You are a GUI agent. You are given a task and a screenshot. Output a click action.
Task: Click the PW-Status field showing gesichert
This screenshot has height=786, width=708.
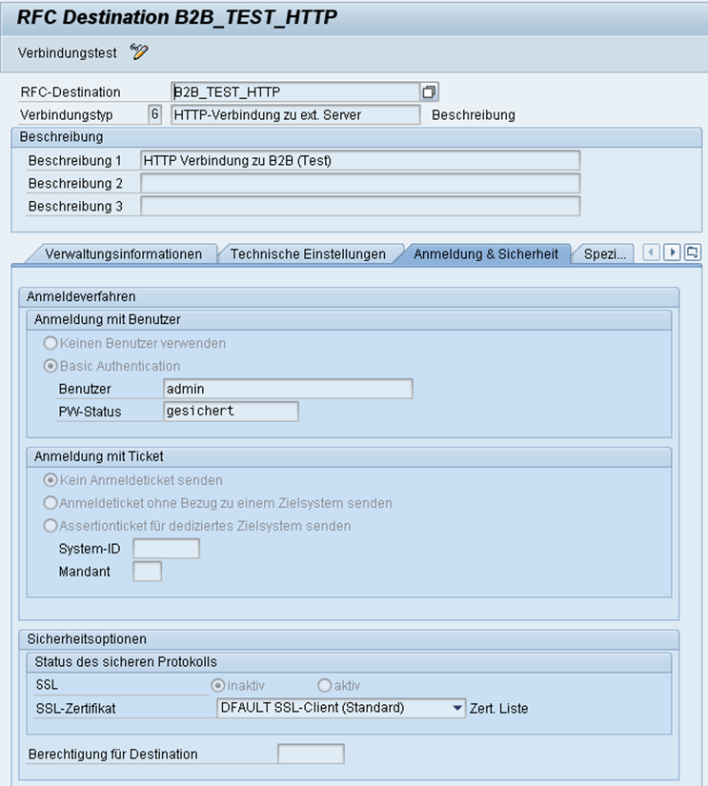coord(231,411)
